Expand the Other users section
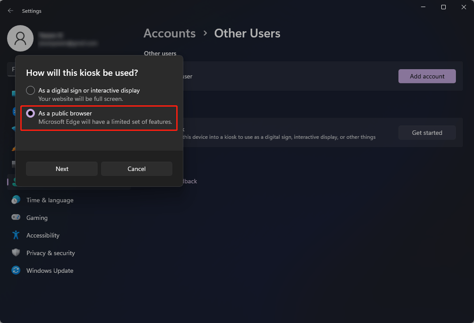Screen dimensions: 474x323 coord(160,53)
